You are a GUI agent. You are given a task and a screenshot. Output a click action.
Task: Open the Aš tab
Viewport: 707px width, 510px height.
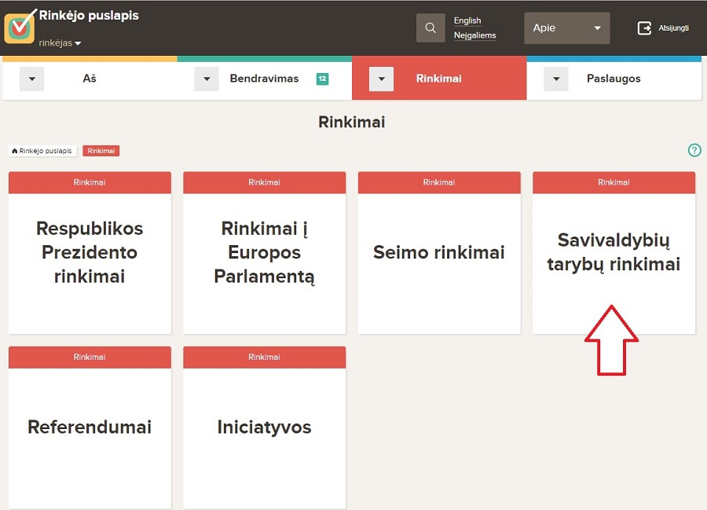click(x=90, y=79)
